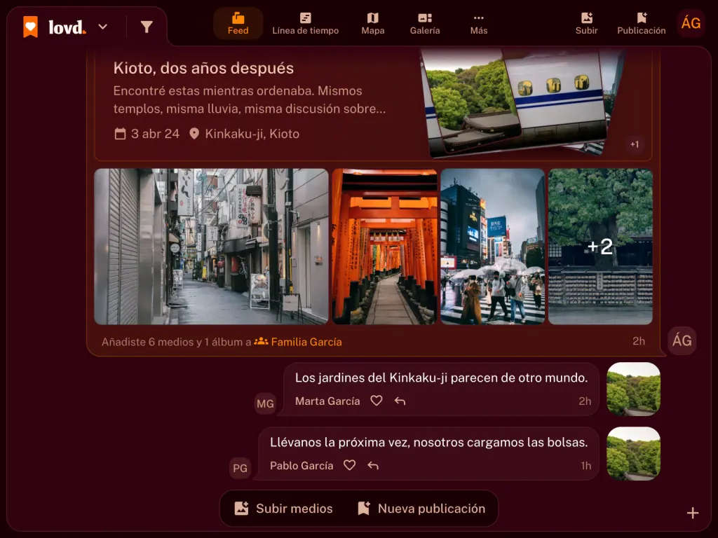Open the filter funnel icon

tap(147, 27)
